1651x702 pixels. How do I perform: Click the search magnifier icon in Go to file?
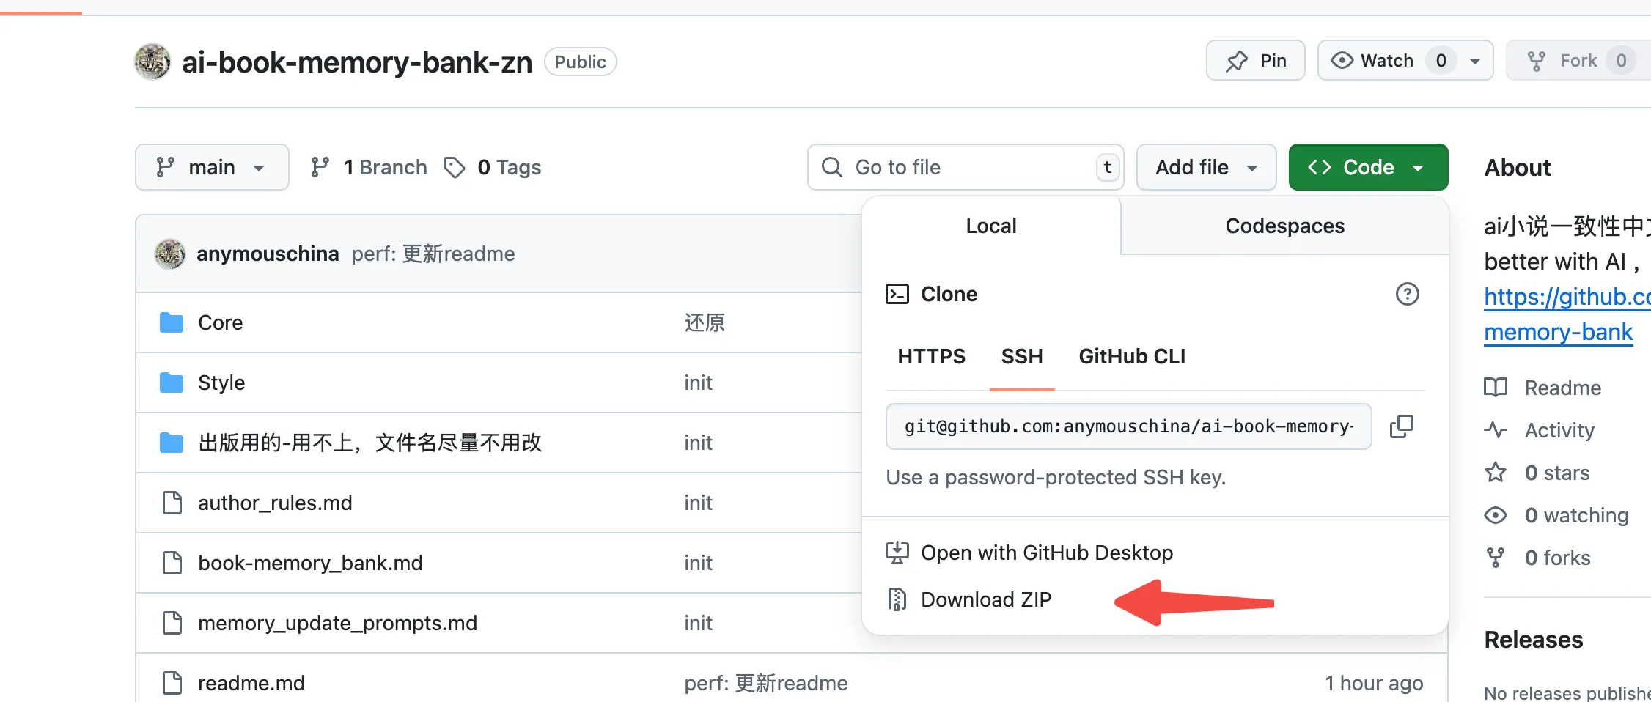coord(832,167)
